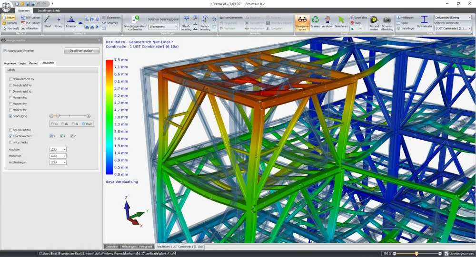This screenshot has width=476, height=257.
Task: Uncheck the Reactiekrachten checkbox
Action: click(10, 136)
